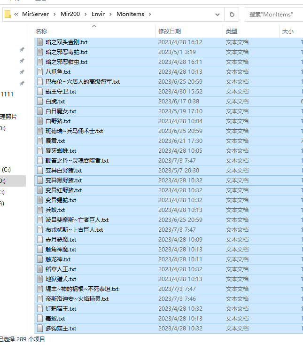
Task: Click modified date 2023/5/7 20:30
Action: pyautogui.click(x=179, y=170)
